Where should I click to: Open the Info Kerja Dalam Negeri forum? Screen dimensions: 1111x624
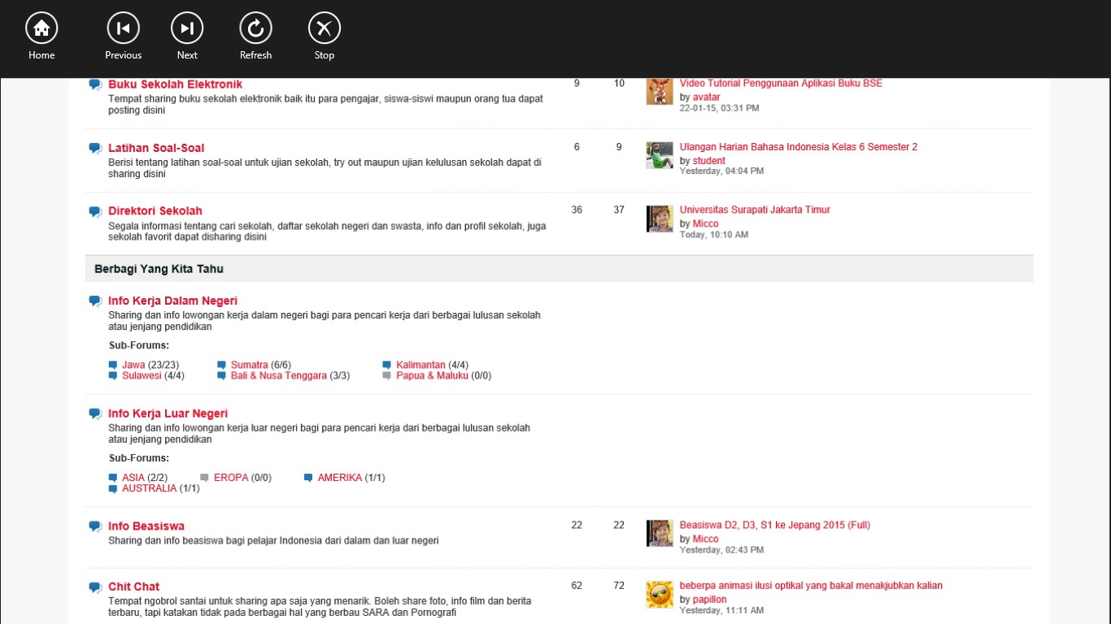[172, 301]
